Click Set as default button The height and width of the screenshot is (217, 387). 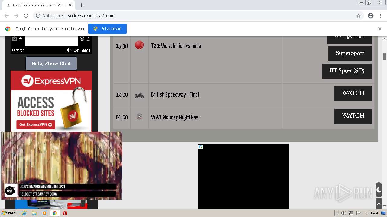coord(107,29)
